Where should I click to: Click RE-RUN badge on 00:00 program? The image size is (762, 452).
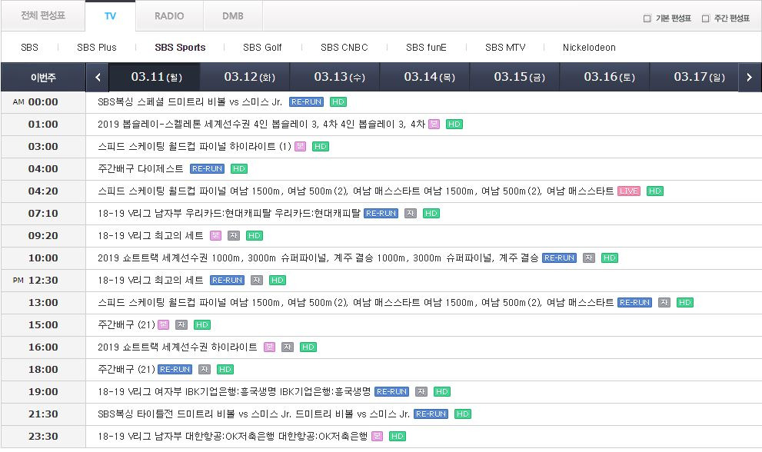pyautogui.click(x=306, y=102)
